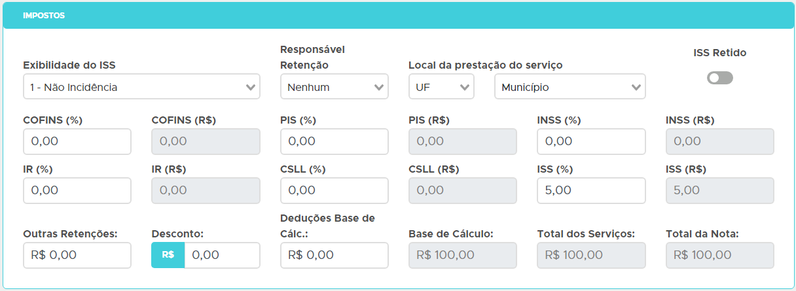
Task: Click the ISS (%) input field
Action: tap(591, 190)
